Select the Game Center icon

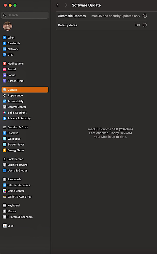(x=5, y=191)
